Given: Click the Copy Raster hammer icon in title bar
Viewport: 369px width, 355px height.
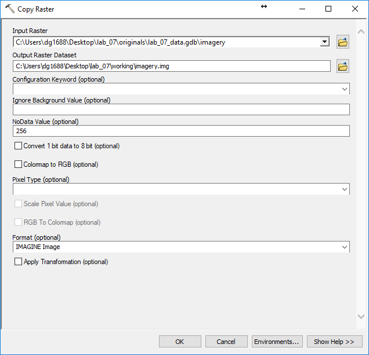Looking at the screenshot, I should tap(9, 9).
